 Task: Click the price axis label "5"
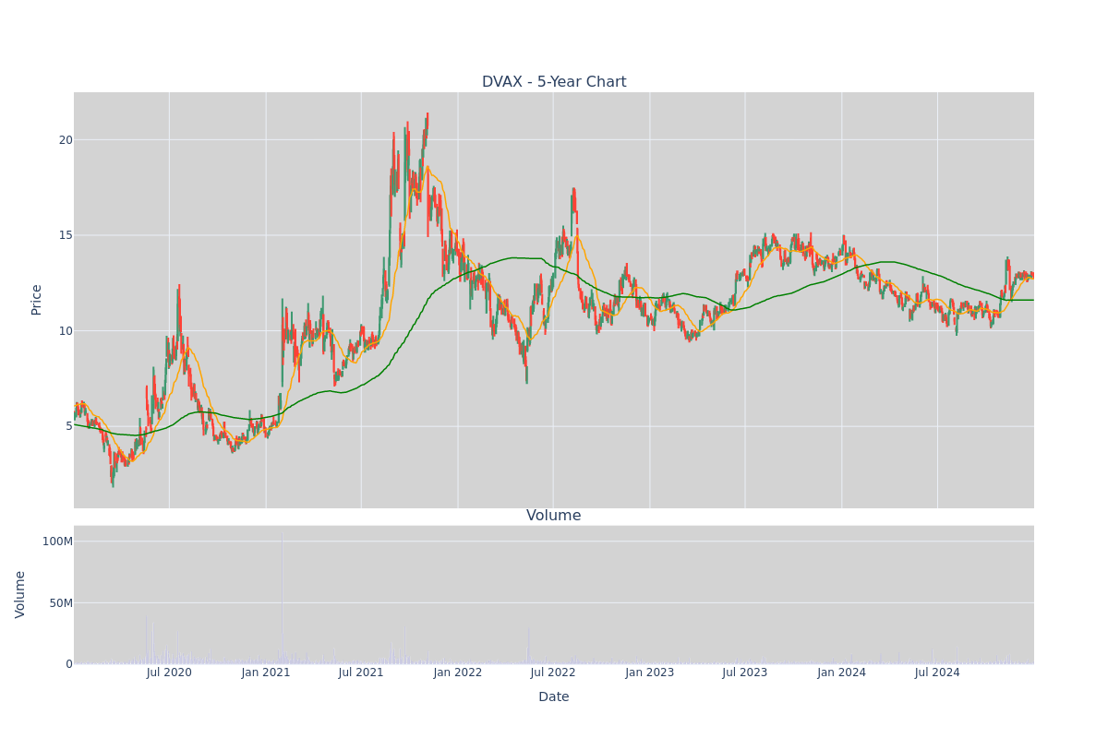click(69, 426)
